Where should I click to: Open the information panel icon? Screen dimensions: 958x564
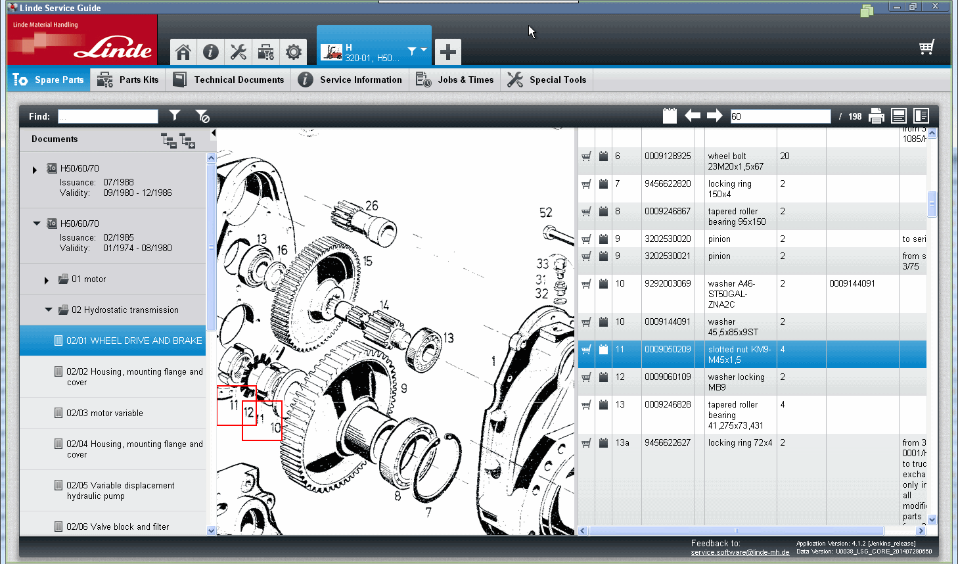[x=210, y=51]
